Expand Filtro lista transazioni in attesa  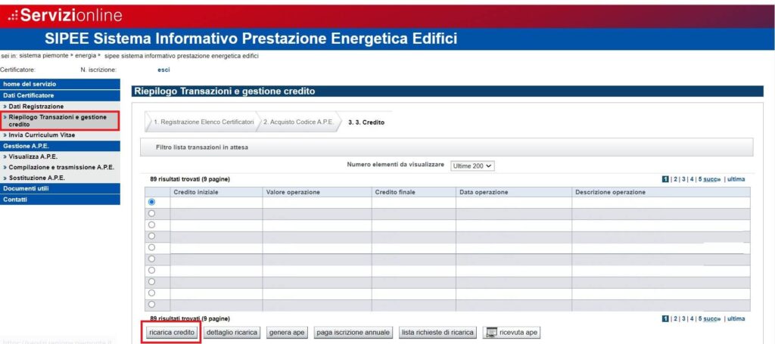[x=447, y=147]
